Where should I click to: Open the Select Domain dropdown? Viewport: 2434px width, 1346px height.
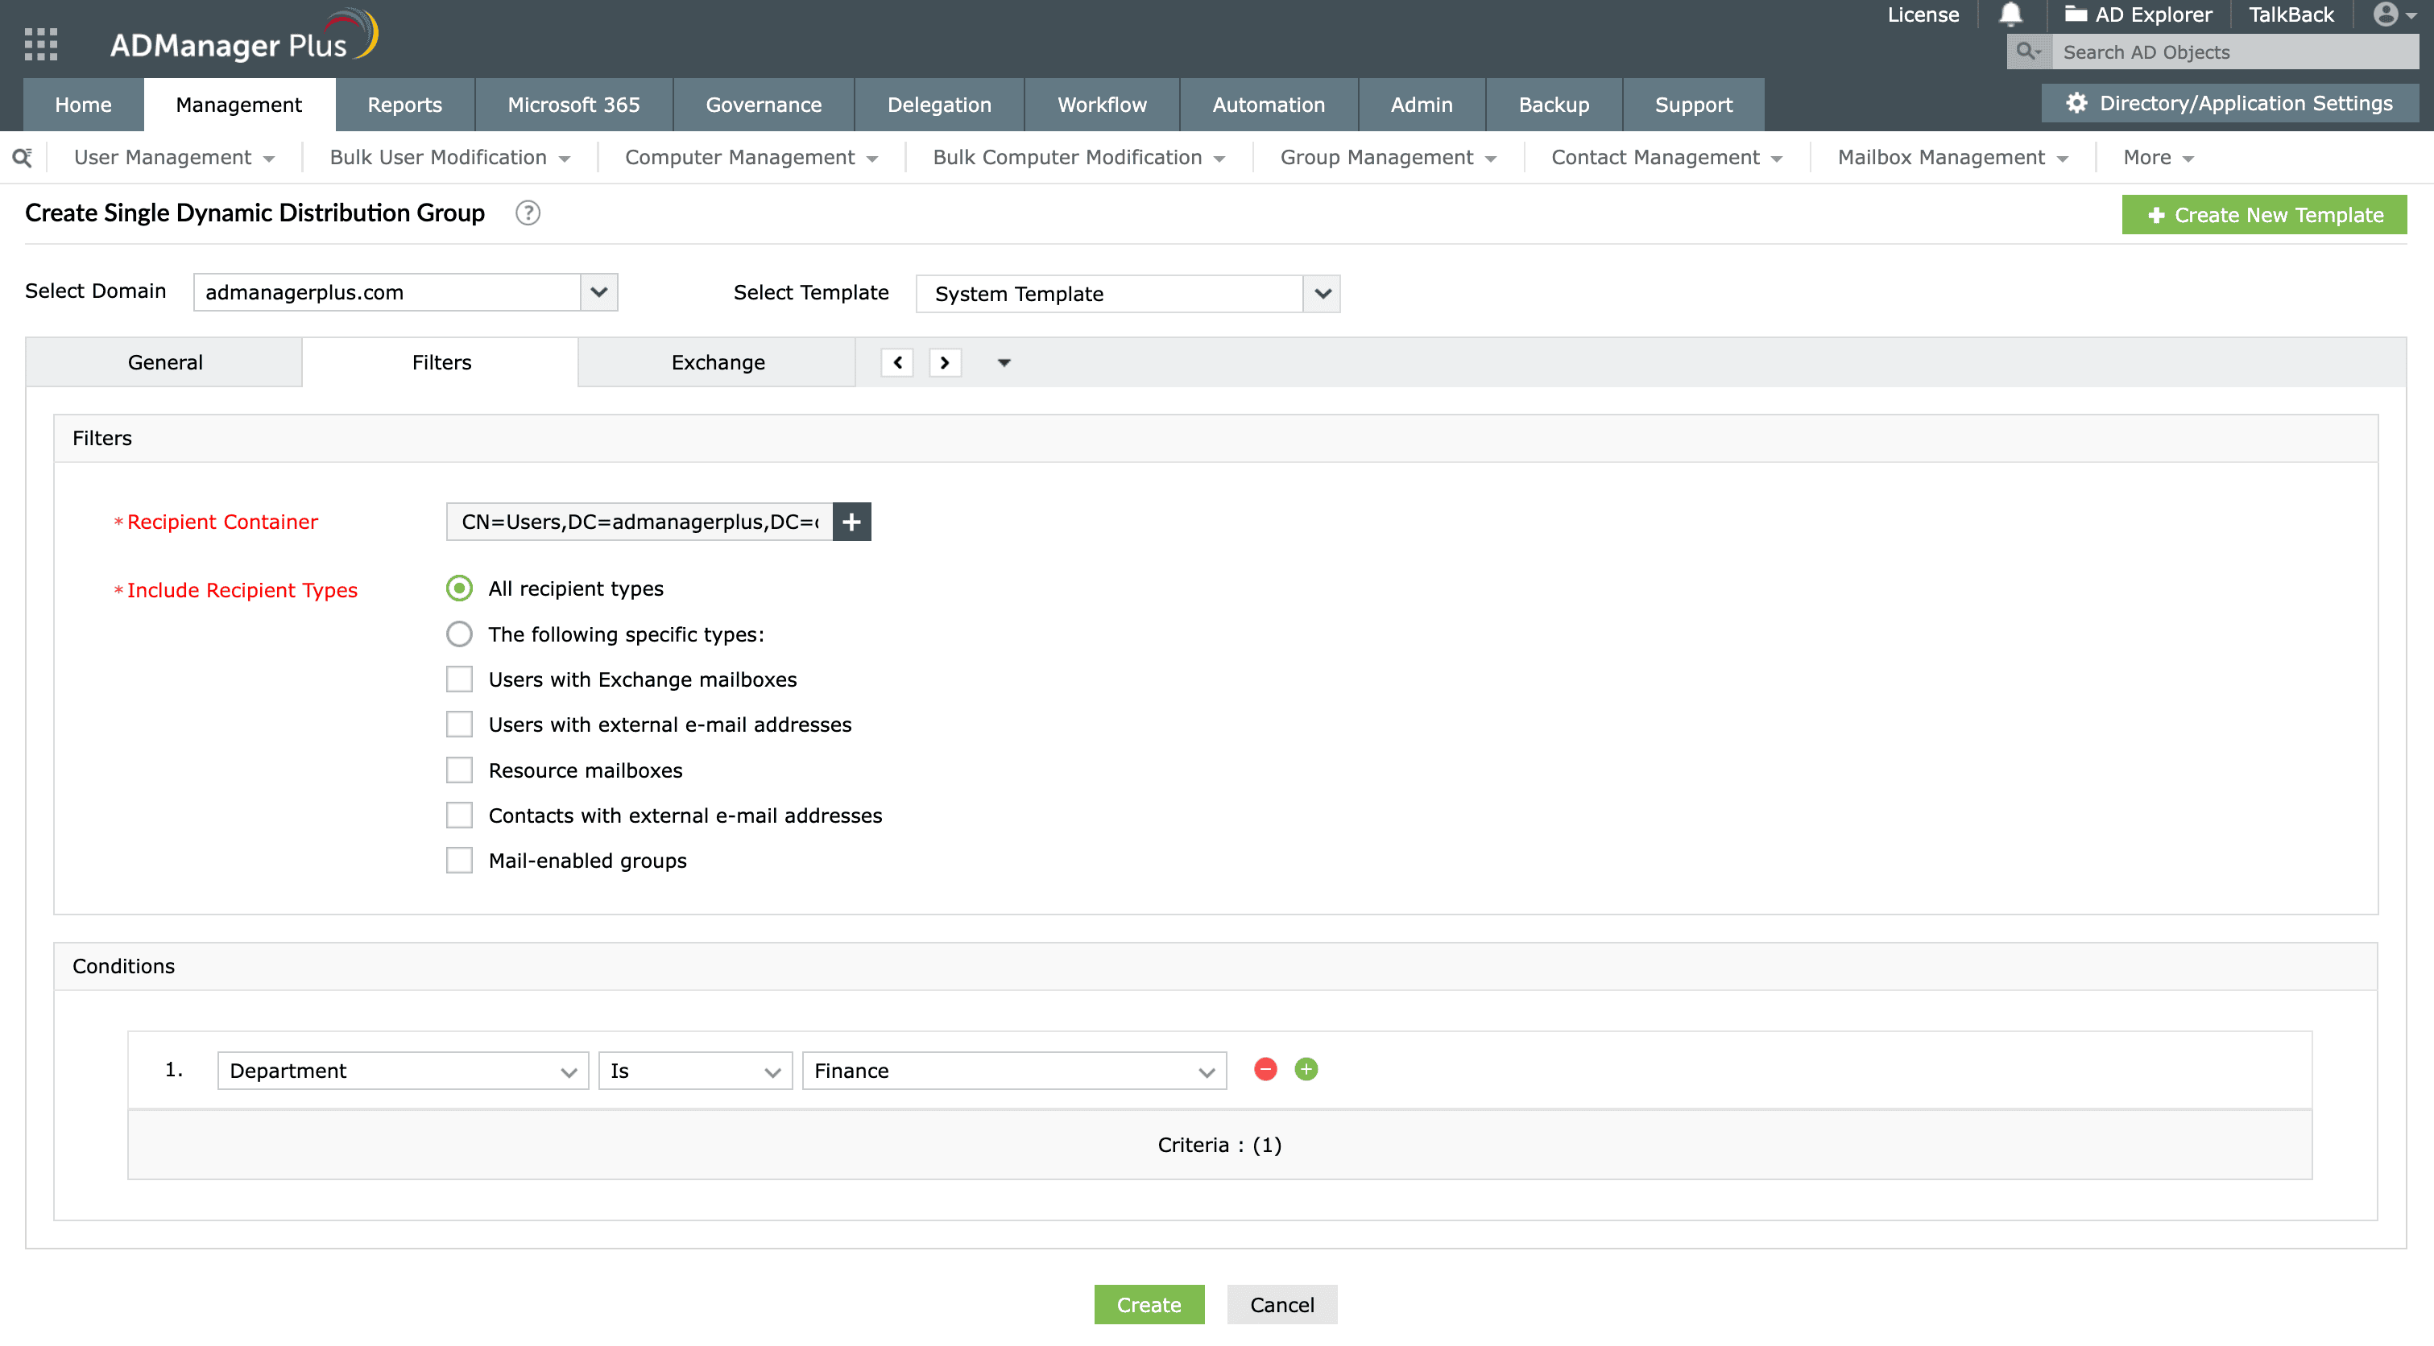405,292
